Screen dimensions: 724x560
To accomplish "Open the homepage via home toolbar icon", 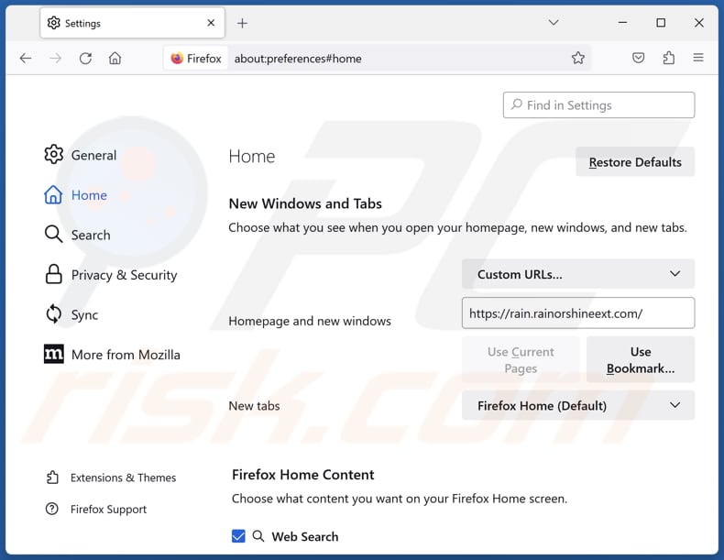I will [115, 58].
